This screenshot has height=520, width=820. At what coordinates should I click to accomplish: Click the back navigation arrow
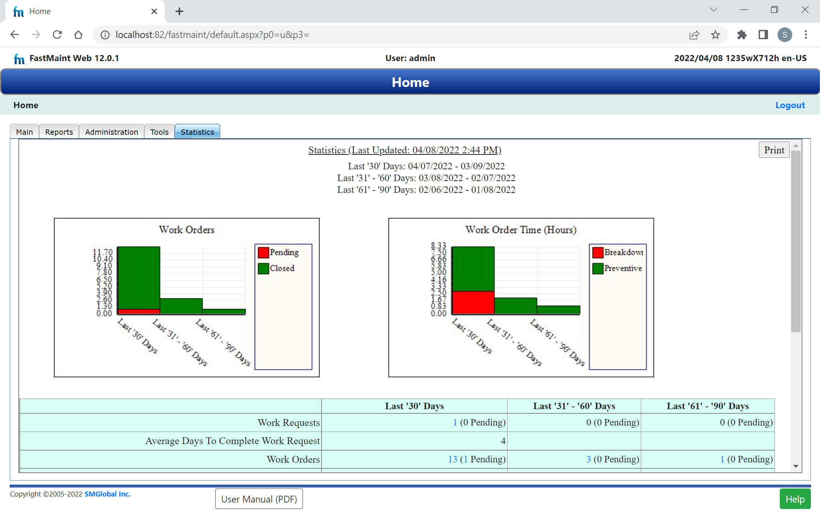click(x=14, y=35)
